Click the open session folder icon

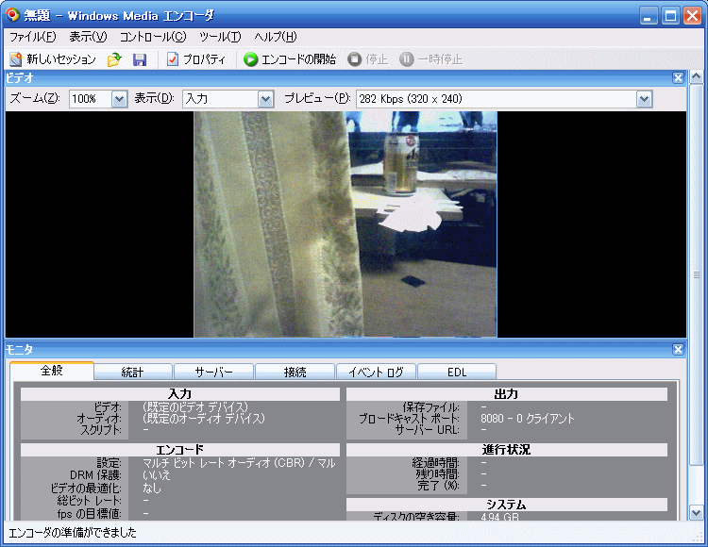[114, 59]
